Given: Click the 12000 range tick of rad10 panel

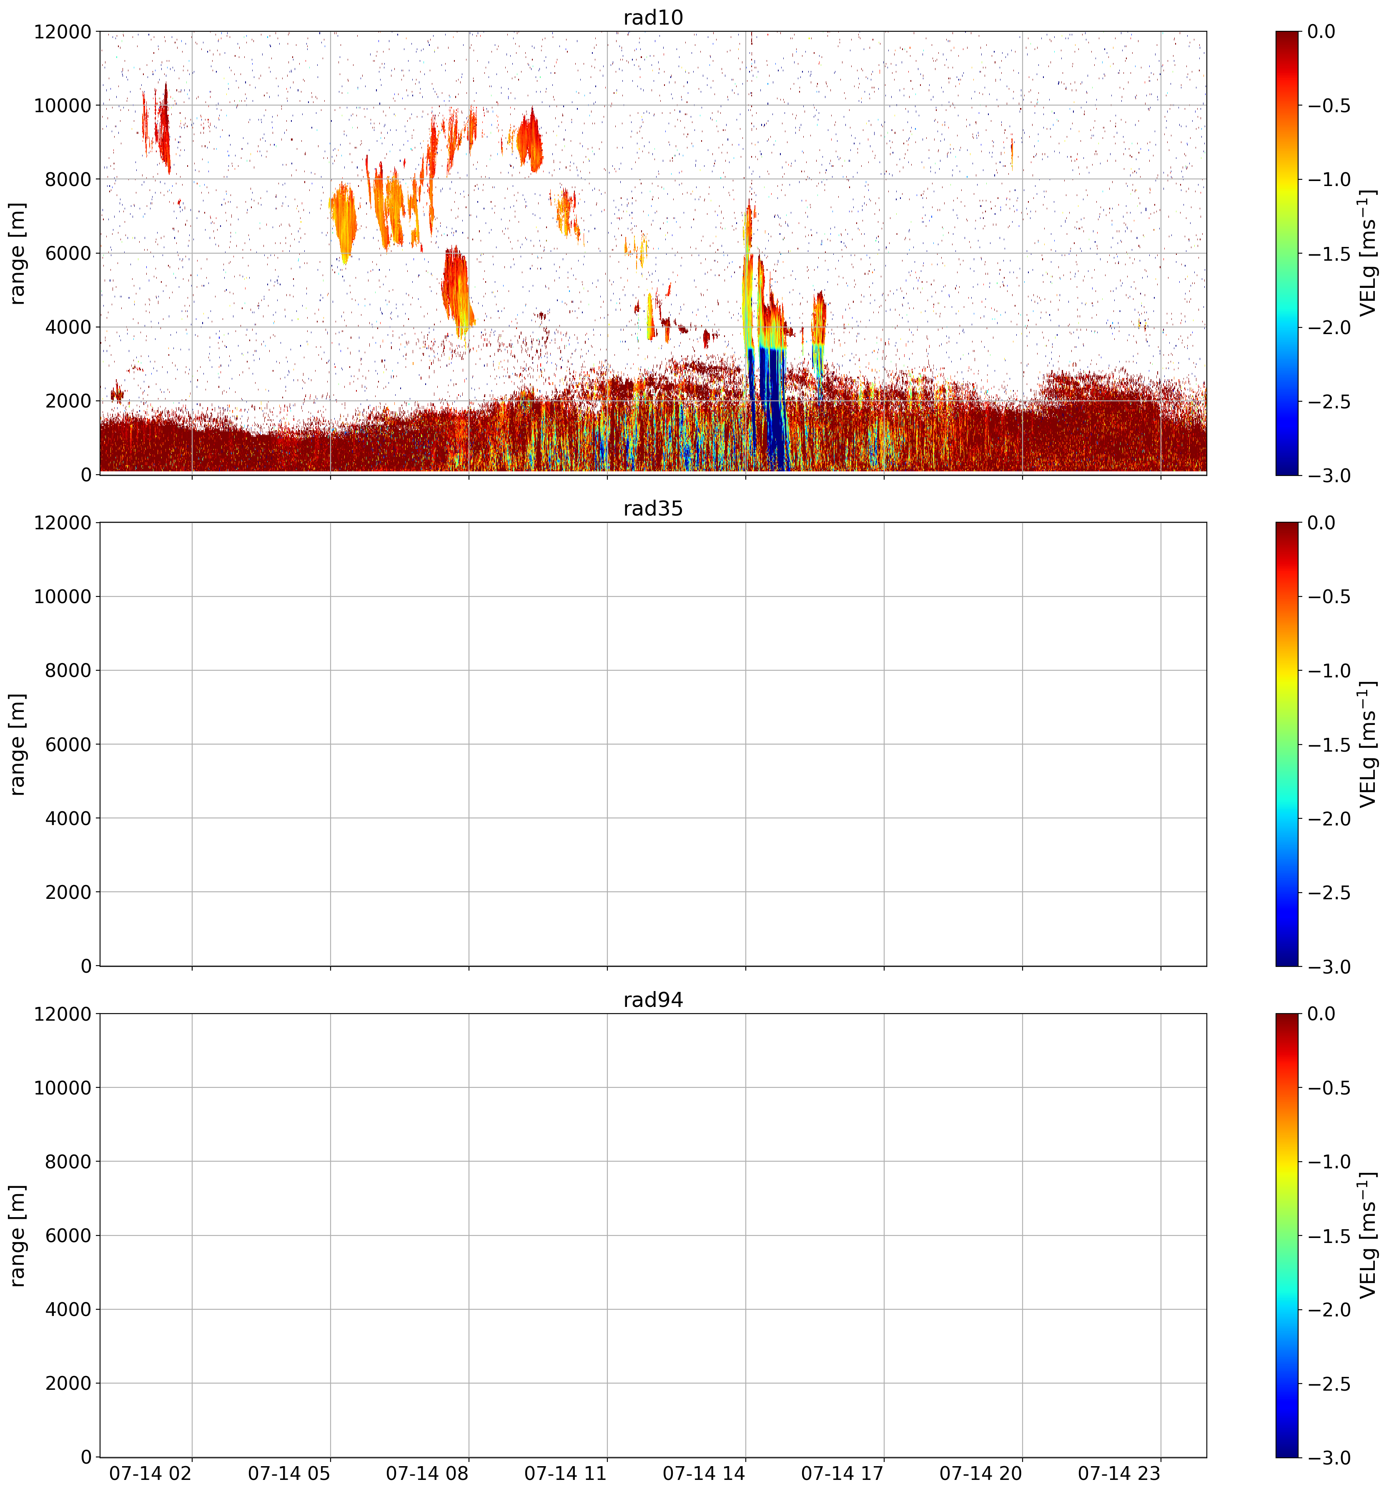Looking at the screenshot, I should click(x=62, y=32).
